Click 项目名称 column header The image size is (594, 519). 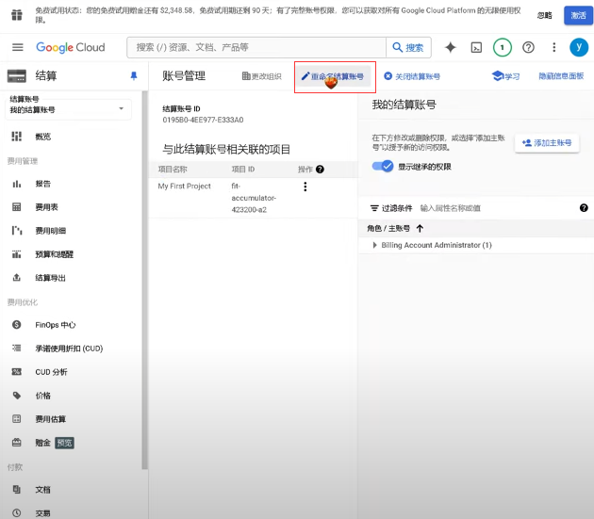[x=173, y=170]
